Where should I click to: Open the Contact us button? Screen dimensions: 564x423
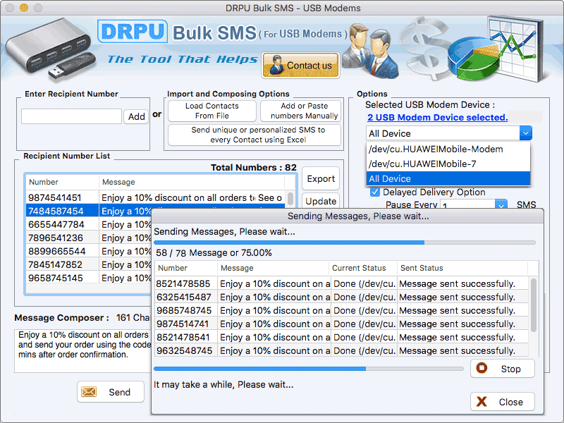301,65
